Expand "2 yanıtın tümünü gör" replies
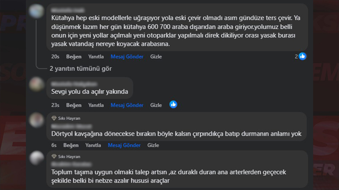The width and height of the screenshot is (339, 190). point(81,68)
